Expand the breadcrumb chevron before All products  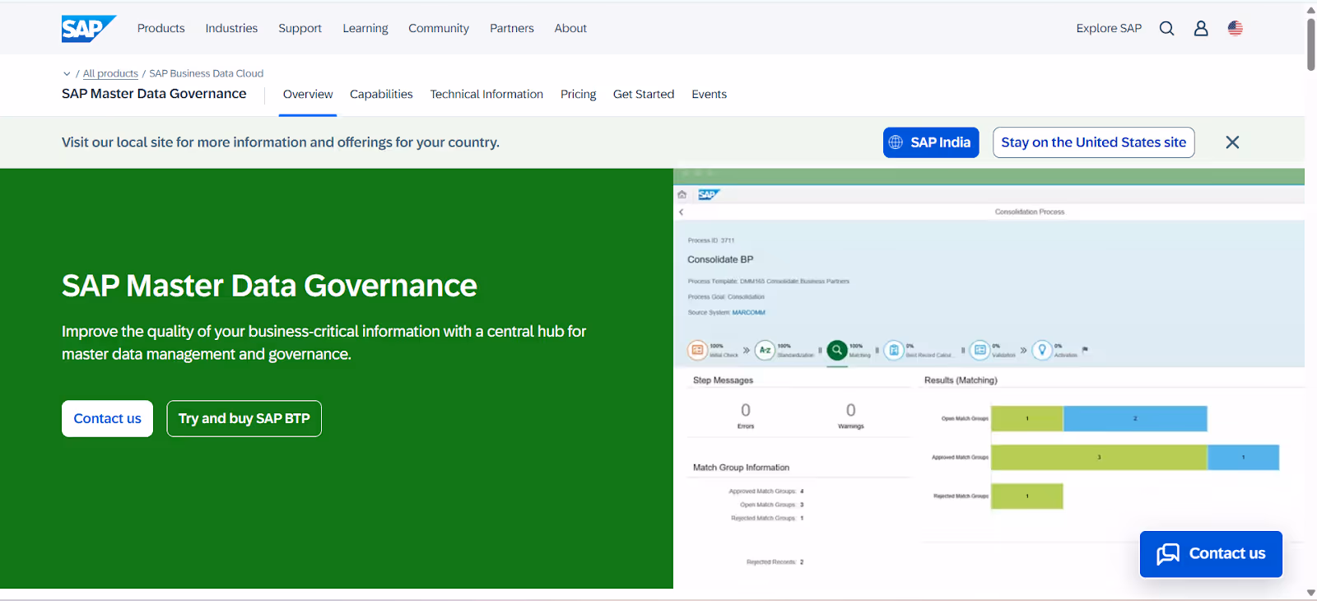[x=67, y=74]
